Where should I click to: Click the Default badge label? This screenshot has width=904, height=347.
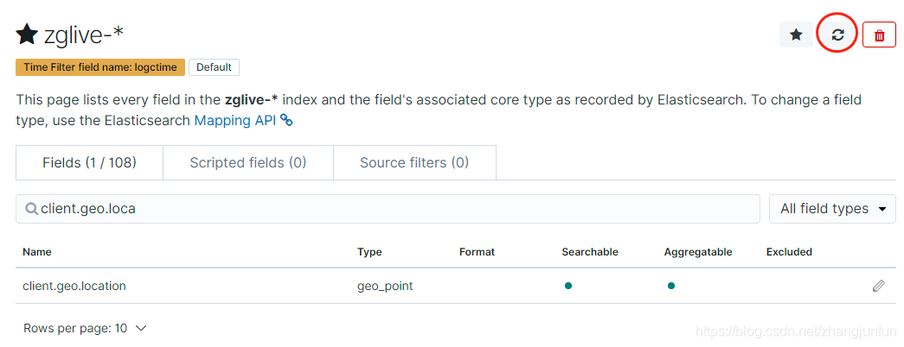click(x=214, y=67)
